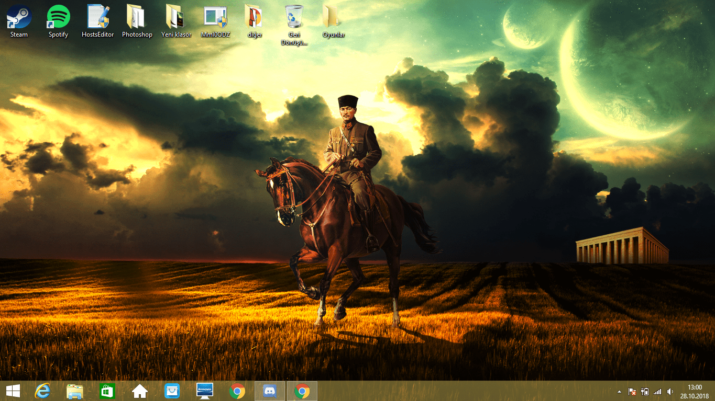Open the volume speaker tray icon
This screenshot has height=401, width=715.
(x=670, y=392)
